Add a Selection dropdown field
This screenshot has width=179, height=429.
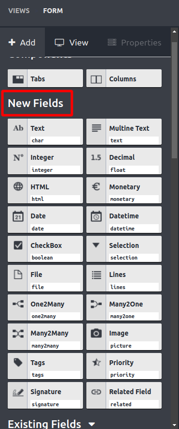pyautogui.click(x=124, y=249)
